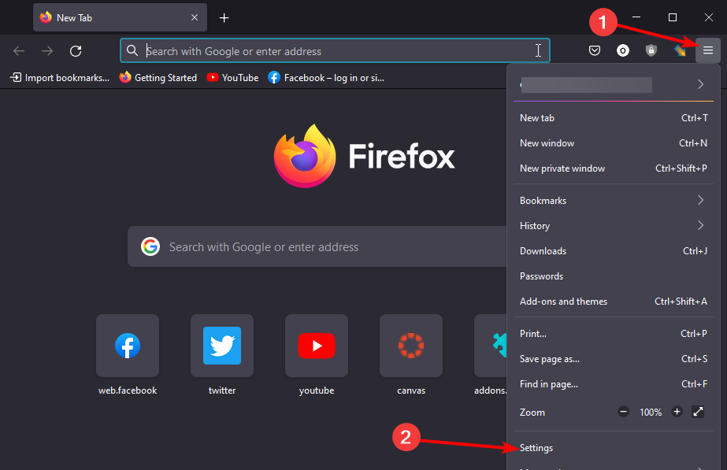
Task: Toggle full screen icon in Zoom row
Action: click(698, 412)
